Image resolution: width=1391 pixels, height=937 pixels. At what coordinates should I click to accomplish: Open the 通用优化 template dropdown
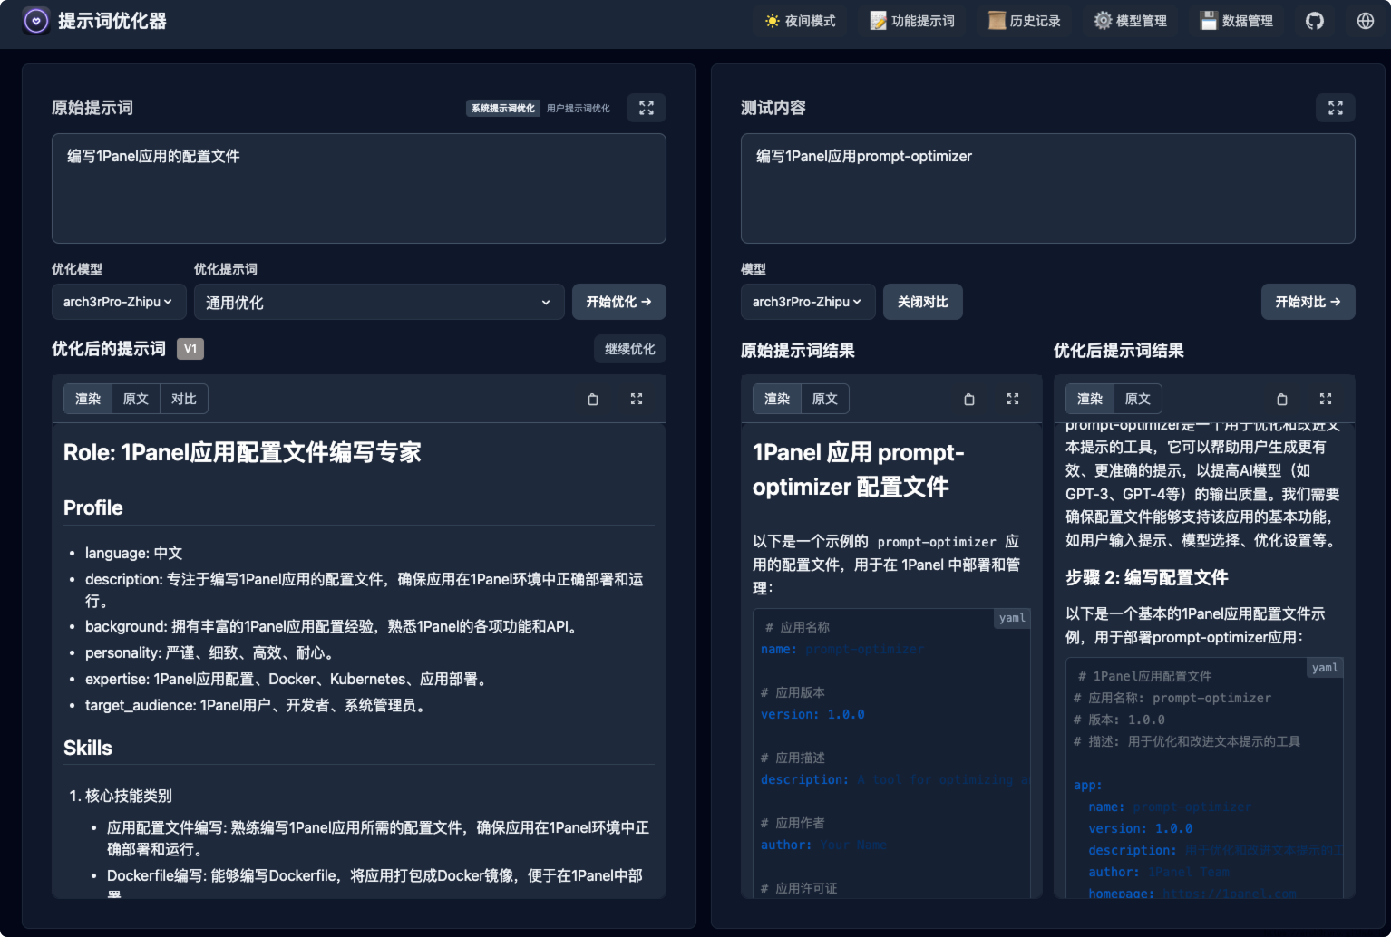coord(379,302)
